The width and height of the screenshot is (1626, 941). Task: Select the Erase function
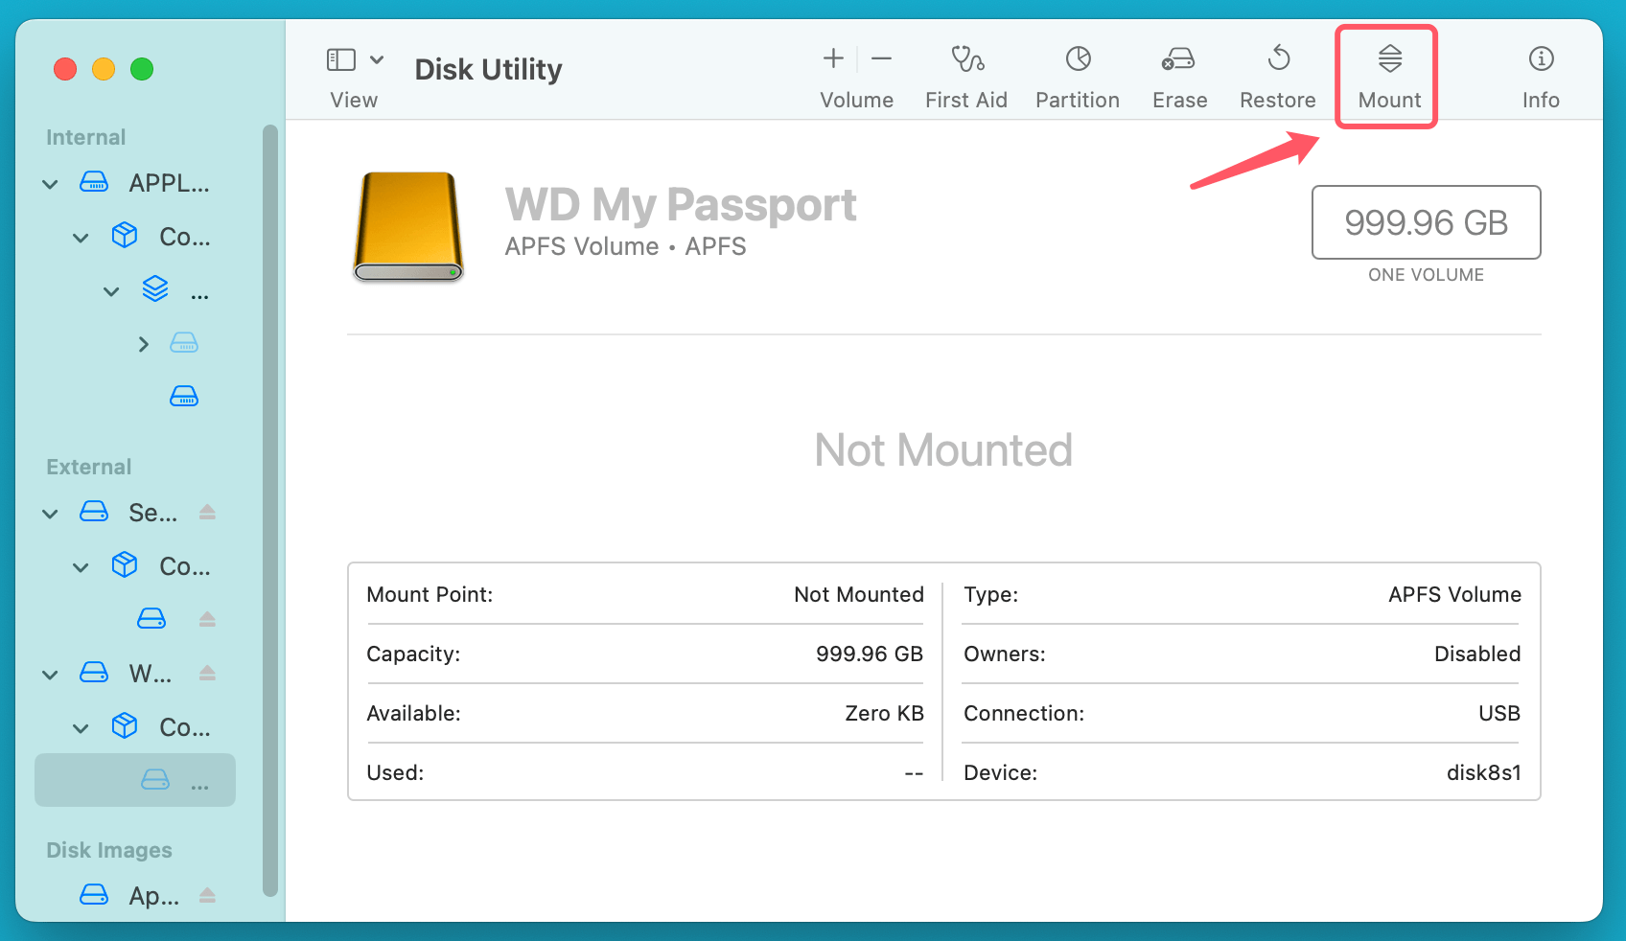1178,75
